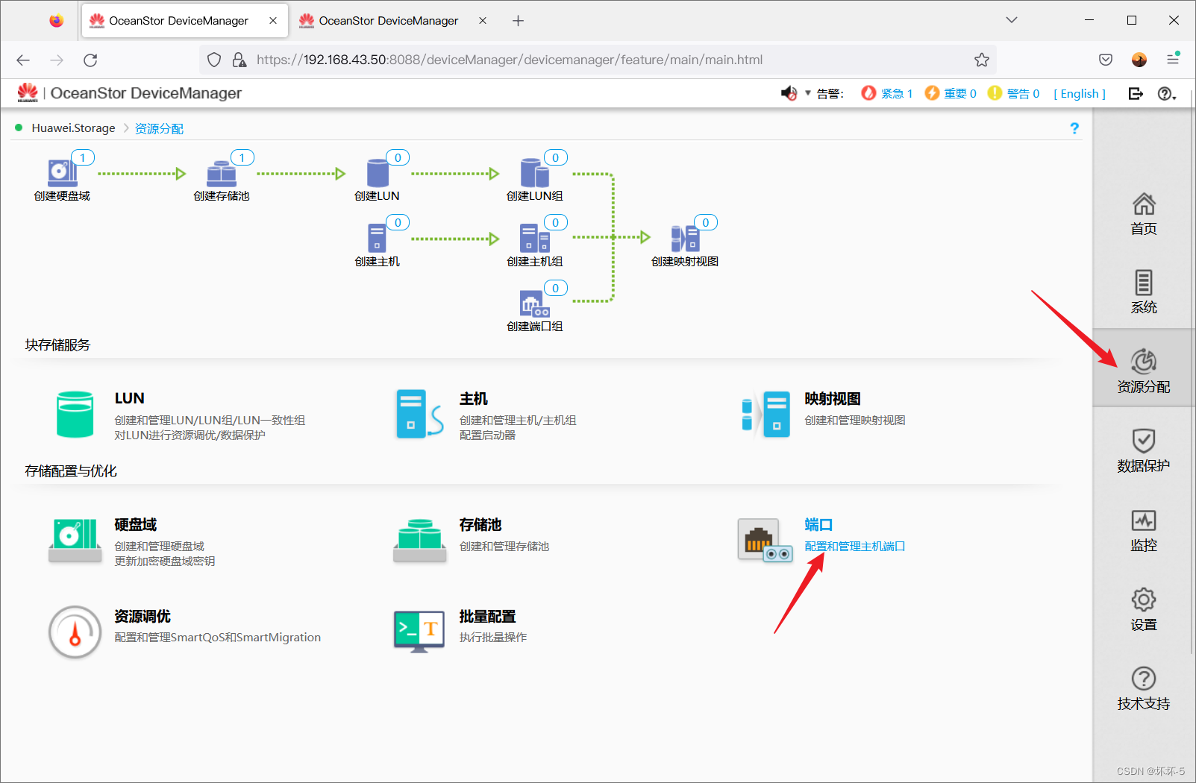Go to Home (首页) in right sidebar
The width and height of the screenshot is (1196, 783).
pyautogui.click(x=1144, y=213)
